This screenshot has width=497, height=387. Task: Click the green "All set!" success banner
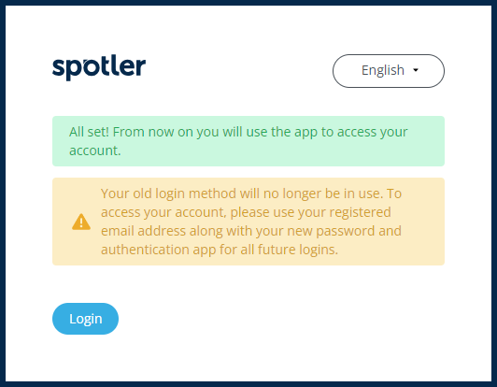click(x=248, y=141)
